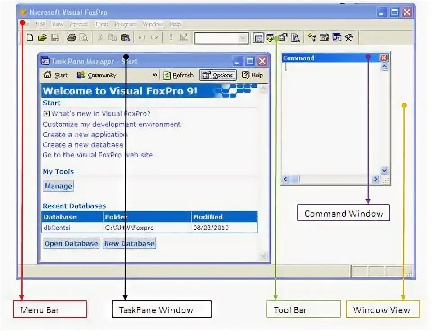Open the Edit menu
The height and width of the screenshot is (331, 433).
pos(41,24)
